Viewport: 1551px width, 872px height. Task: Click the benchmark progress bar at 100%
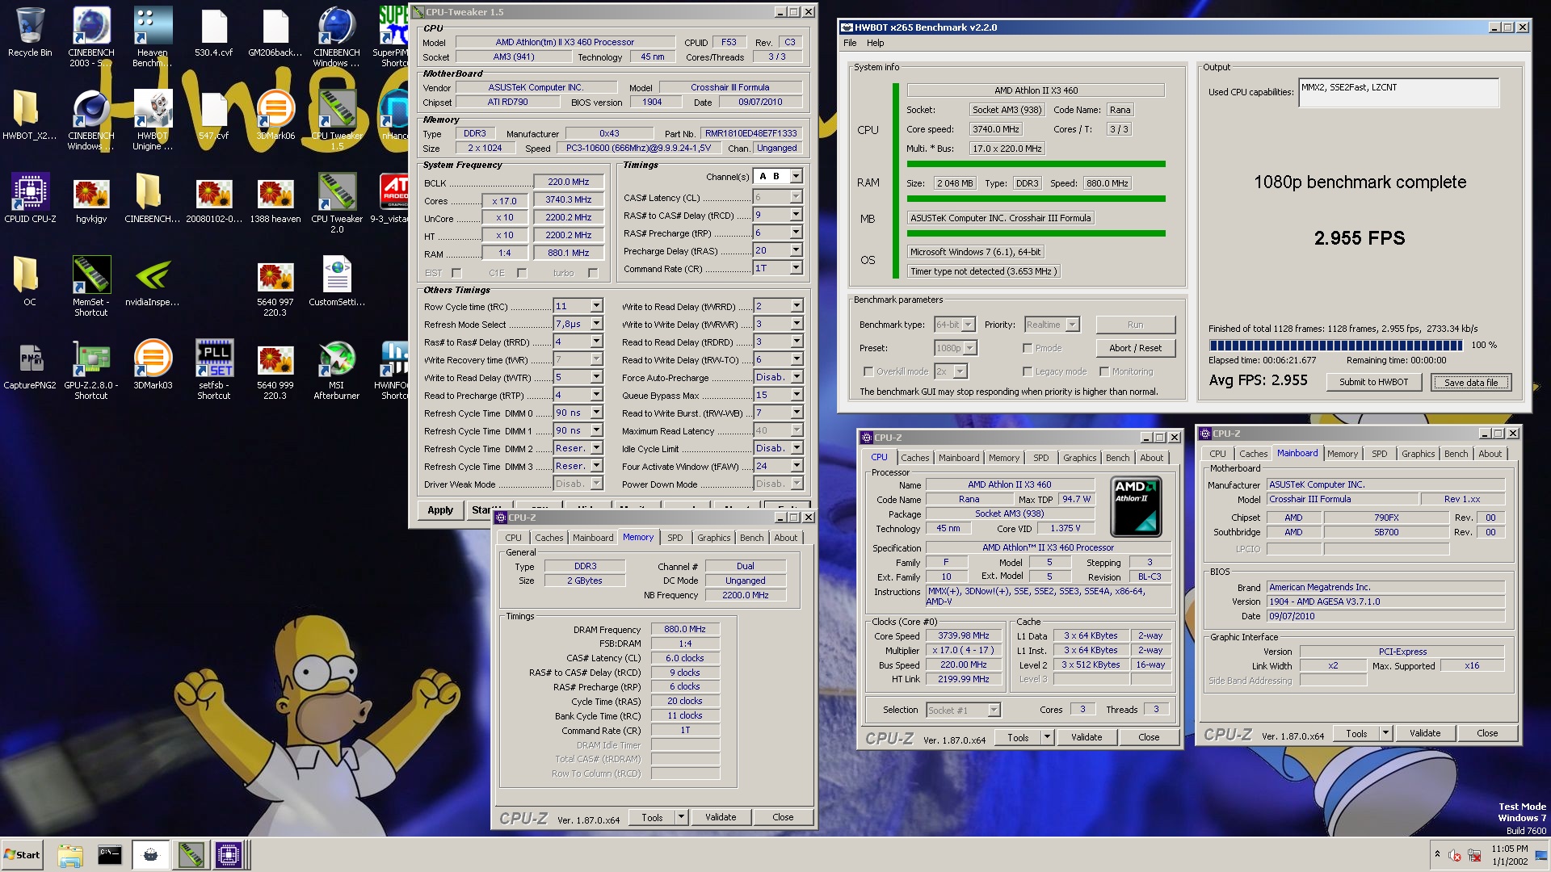pos(1336,345)
